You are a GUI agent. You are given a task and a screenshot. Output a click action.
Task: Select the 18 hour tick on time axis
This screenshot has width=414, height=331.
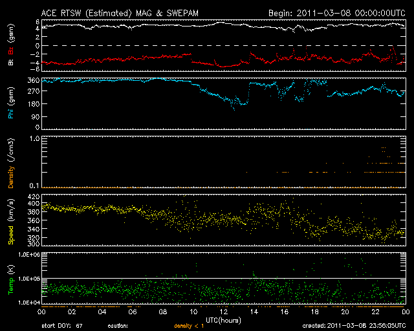pos(314,312)
